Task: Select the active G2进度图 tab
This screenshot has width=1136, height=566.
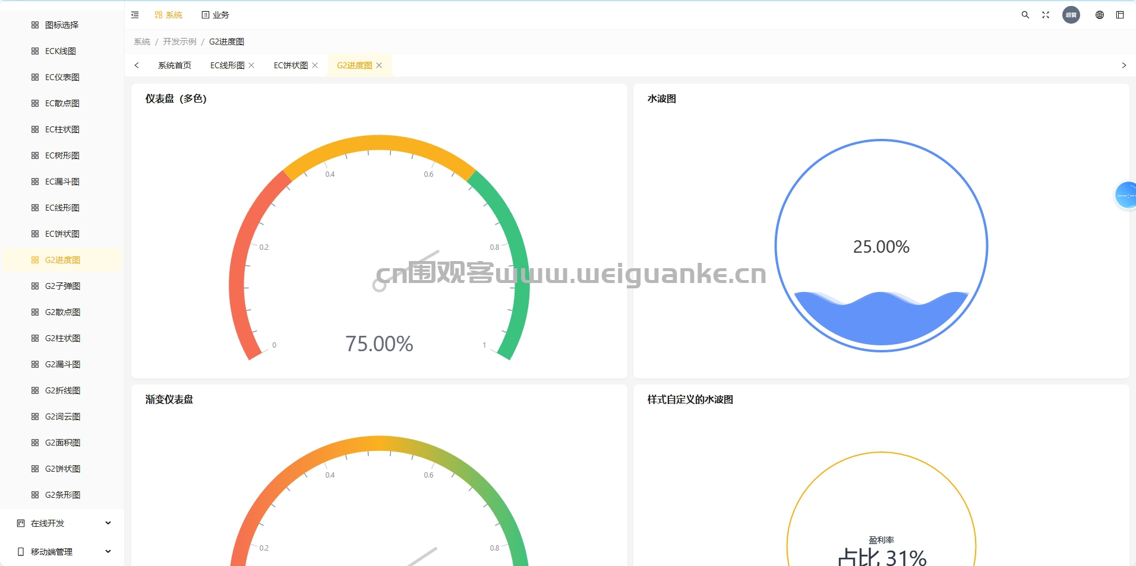Action: 354,65
